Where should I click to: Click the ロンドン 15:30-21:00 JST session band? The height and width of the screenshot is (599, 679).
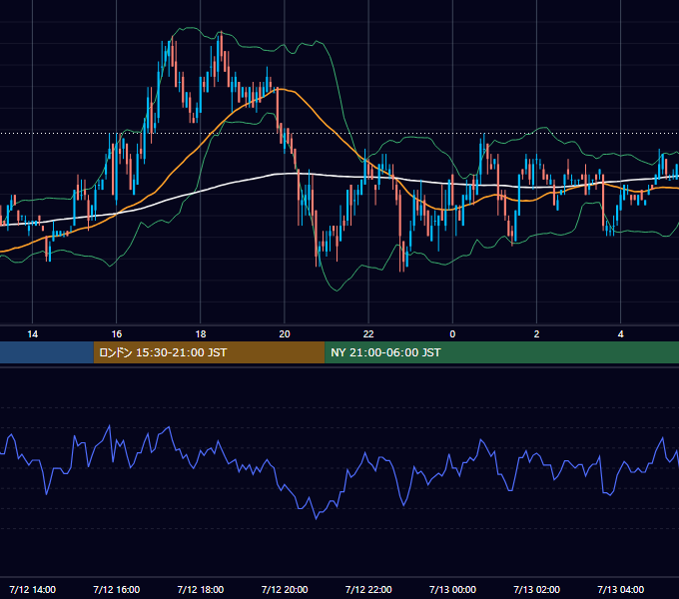click(x=209, y=352)
